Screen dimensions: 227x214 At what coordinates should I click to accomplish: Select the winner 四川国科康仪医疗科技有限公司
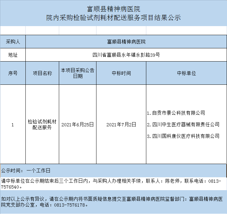click(x=183, y=136)
